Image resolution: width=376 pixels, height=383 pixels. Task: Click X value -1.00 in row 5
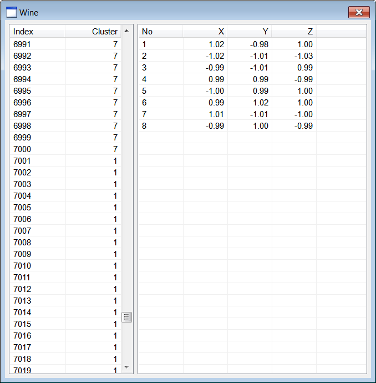click(215, 91)
